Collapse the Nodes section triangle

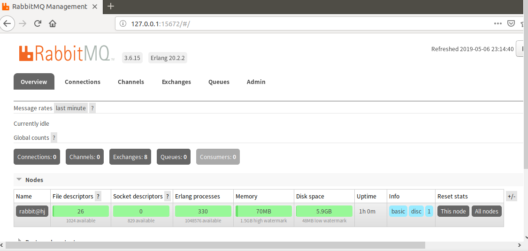pyautogui.click(x=19, y=180)
